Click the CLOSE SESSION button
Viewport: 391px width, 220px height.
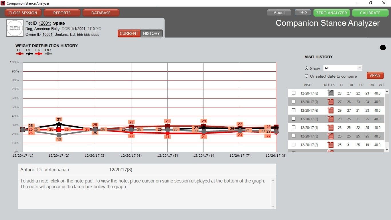(x=23, y=13)
